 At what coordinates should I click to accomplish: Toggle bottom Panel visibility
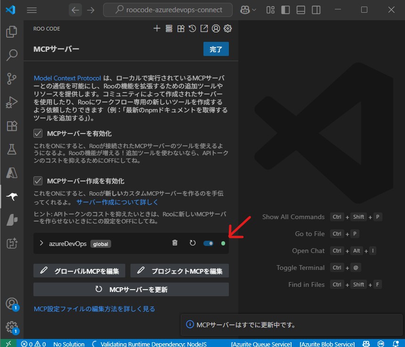tap(300, 10)
